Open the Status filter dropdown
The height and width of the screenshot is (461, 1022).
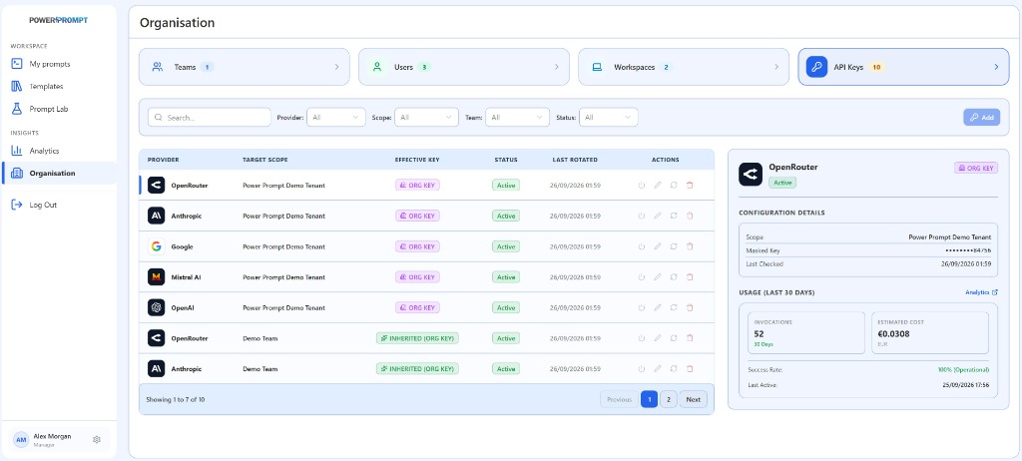pyautogui.click(x=608, y=118)
